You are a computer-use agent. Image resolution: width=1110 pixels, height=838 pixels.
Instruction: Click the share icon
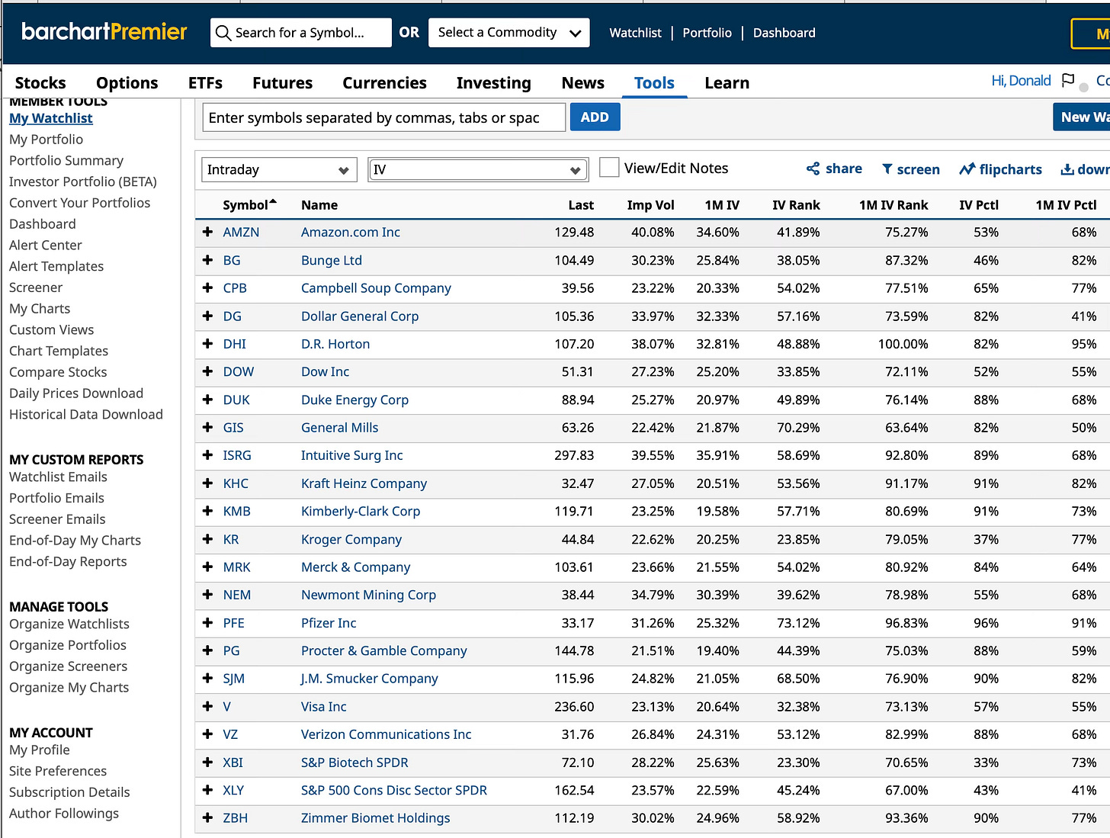(x=813, y=169)
